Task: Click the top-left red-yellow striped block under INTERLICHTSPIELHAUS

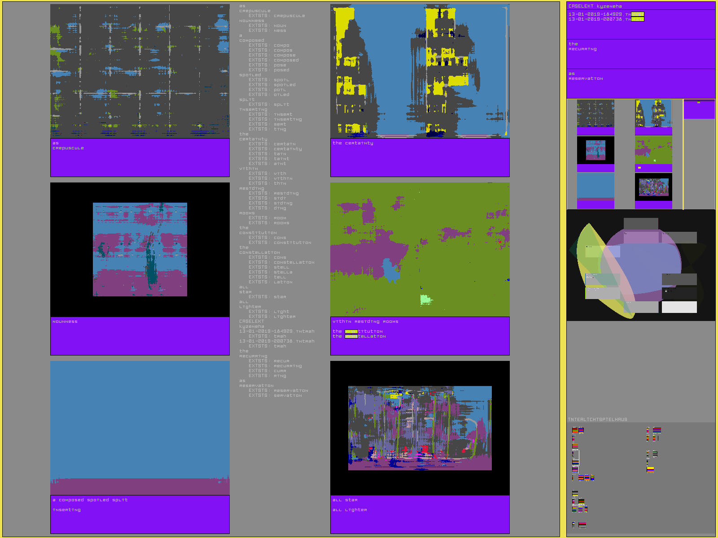Action: point(575,430)
